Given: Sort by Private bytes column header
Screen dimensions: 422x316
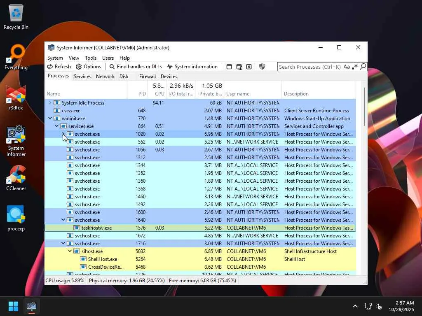Looking at the screenshot, I should pos(210,90).
